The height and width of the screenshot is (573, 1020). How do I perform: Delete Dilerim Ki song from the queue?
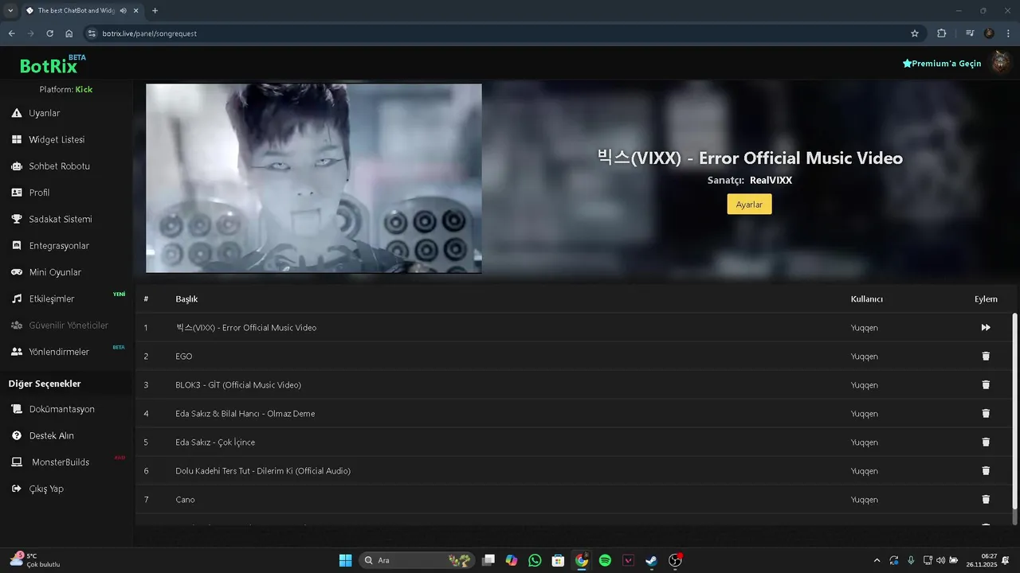[986, 471]
